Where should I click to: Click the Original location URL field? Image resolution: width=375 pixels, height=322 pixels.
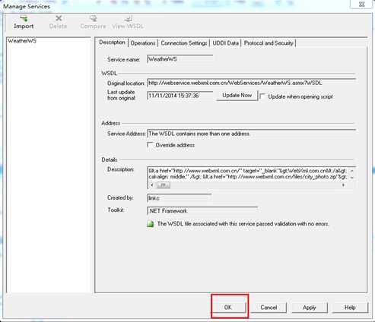[251, 83]
